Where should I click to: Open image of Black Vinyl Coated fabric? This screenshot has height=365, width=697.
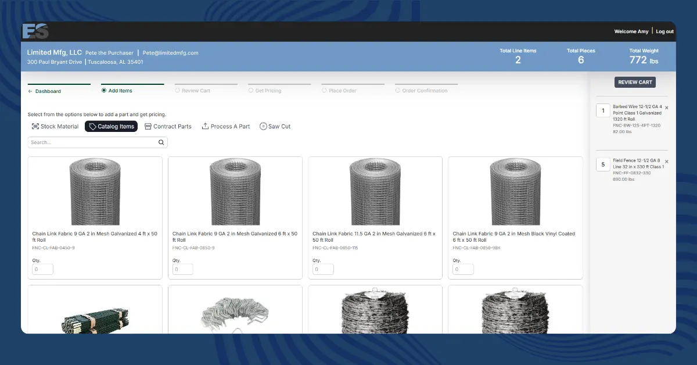pos(515,192)
